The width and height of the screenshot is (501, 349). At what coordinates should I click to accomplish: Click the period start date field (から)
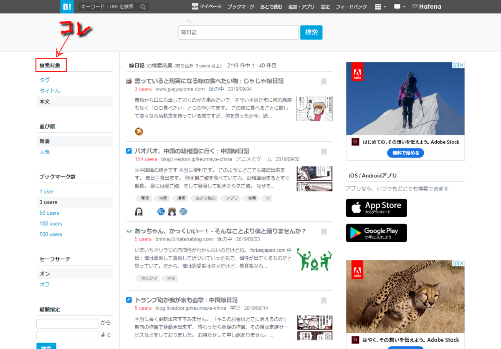tap(68, 324)
